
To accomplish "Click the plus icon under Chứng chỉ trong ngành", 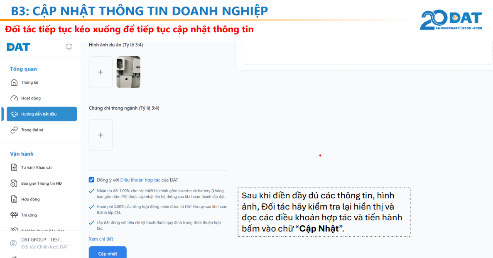I will [101, 135].
